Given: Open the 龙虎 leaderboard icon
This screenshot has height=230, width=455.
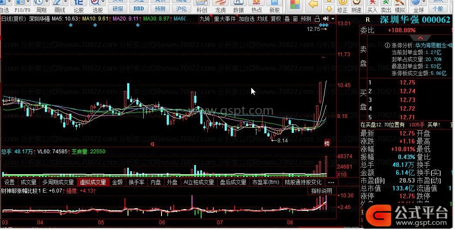Looking at the screenshot, I should tap(220, 2).
